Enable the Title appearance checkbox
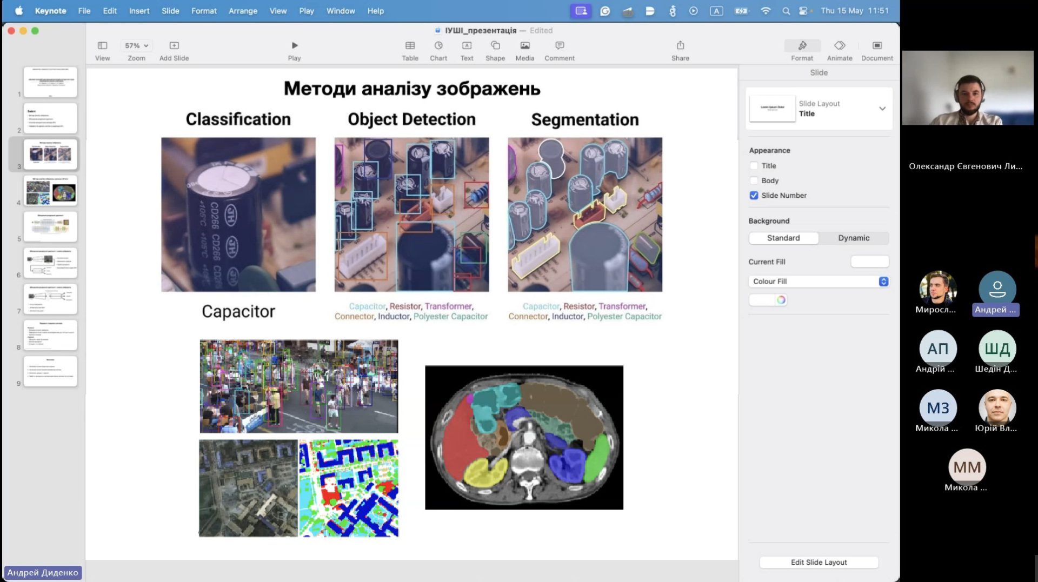The width and height of the screenshot is (1038, 582). pyautogui.click(x=754, y=166)
